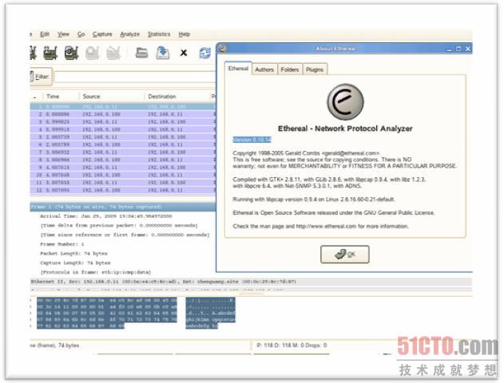
Task: Select packet number 4 in the list
Action: coord(123,129)
